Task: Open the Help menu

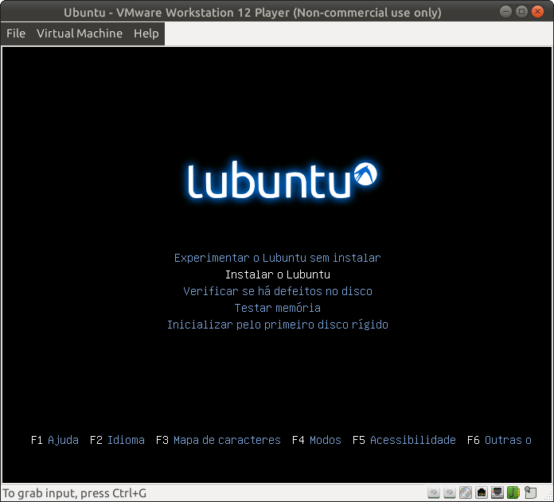Action: pos(146,33)
